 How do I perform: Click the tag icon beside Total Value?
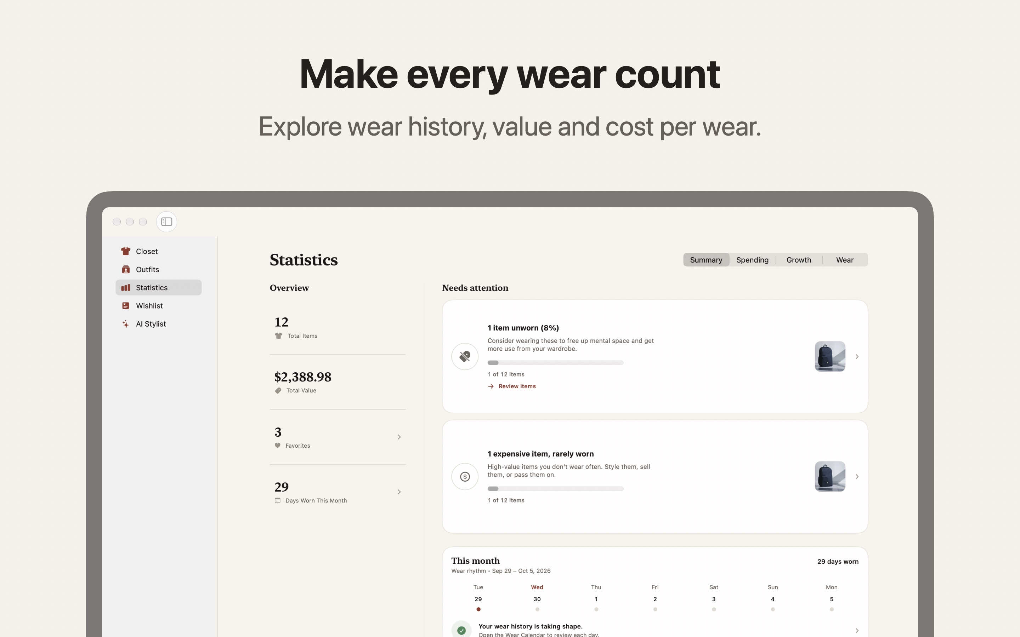(x=278, y=391)
